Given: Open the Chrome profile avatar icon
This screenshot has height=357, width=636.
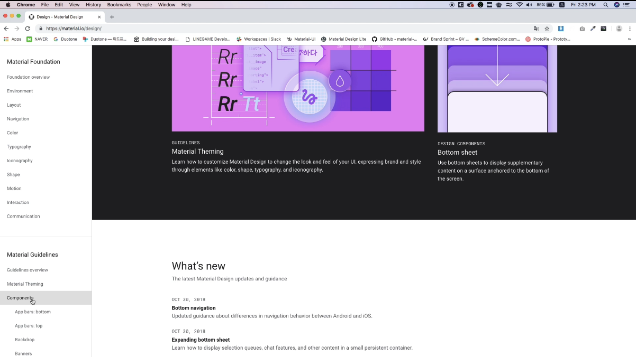Looking at the screenshot, I should coord(619,29).
